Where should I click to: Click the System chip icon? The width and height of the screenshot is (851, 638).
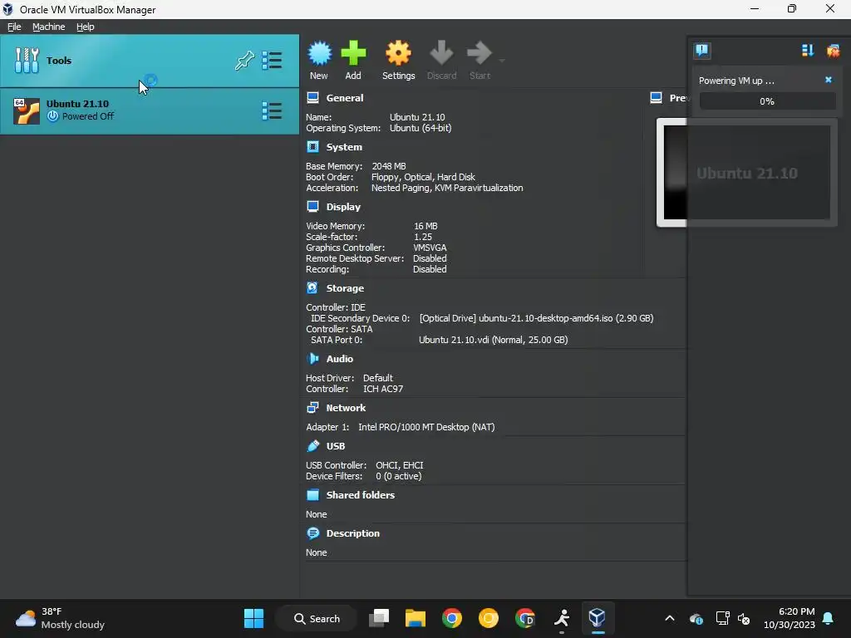312,146
